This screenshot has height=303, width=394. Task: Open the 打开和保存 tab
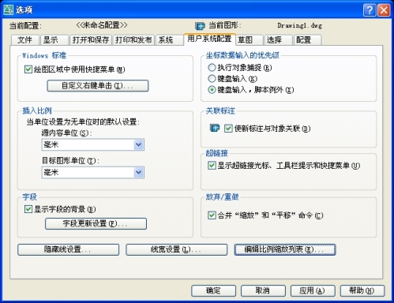point(91,40)
